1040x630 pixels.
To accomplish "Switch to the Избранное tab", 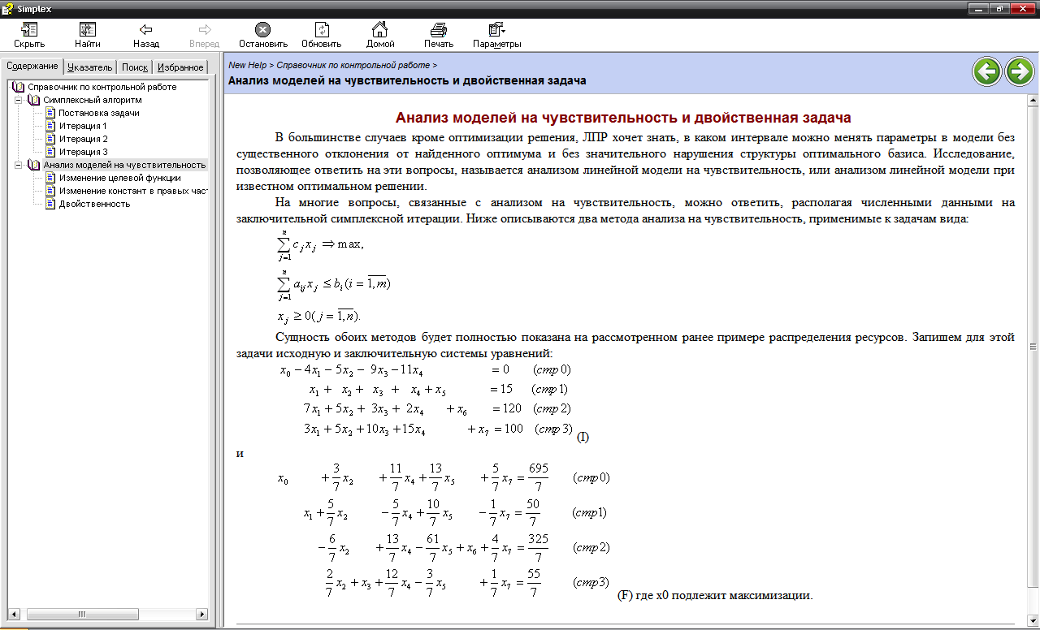I will click(x=180, y=67).
